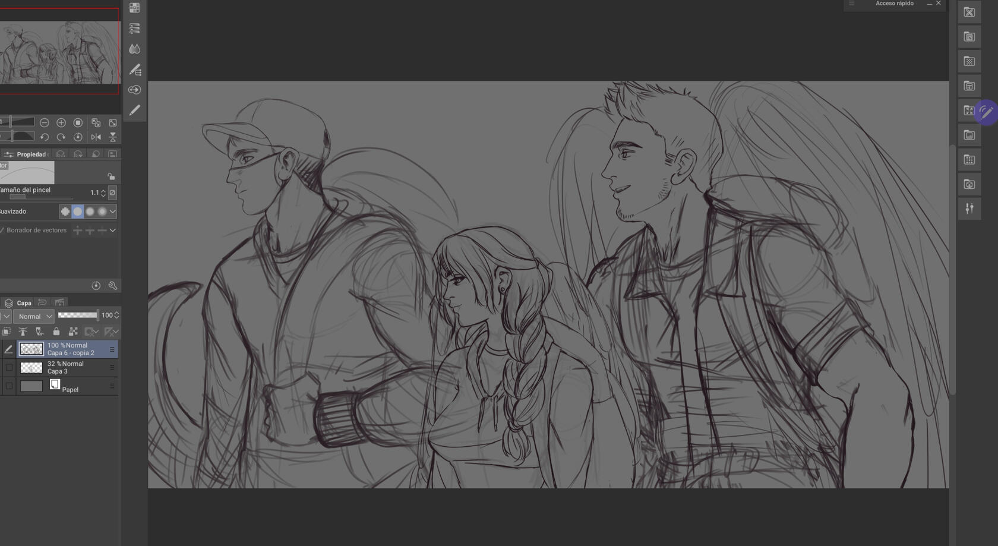Click the Navigator canvas preview thumbnail

59,52
